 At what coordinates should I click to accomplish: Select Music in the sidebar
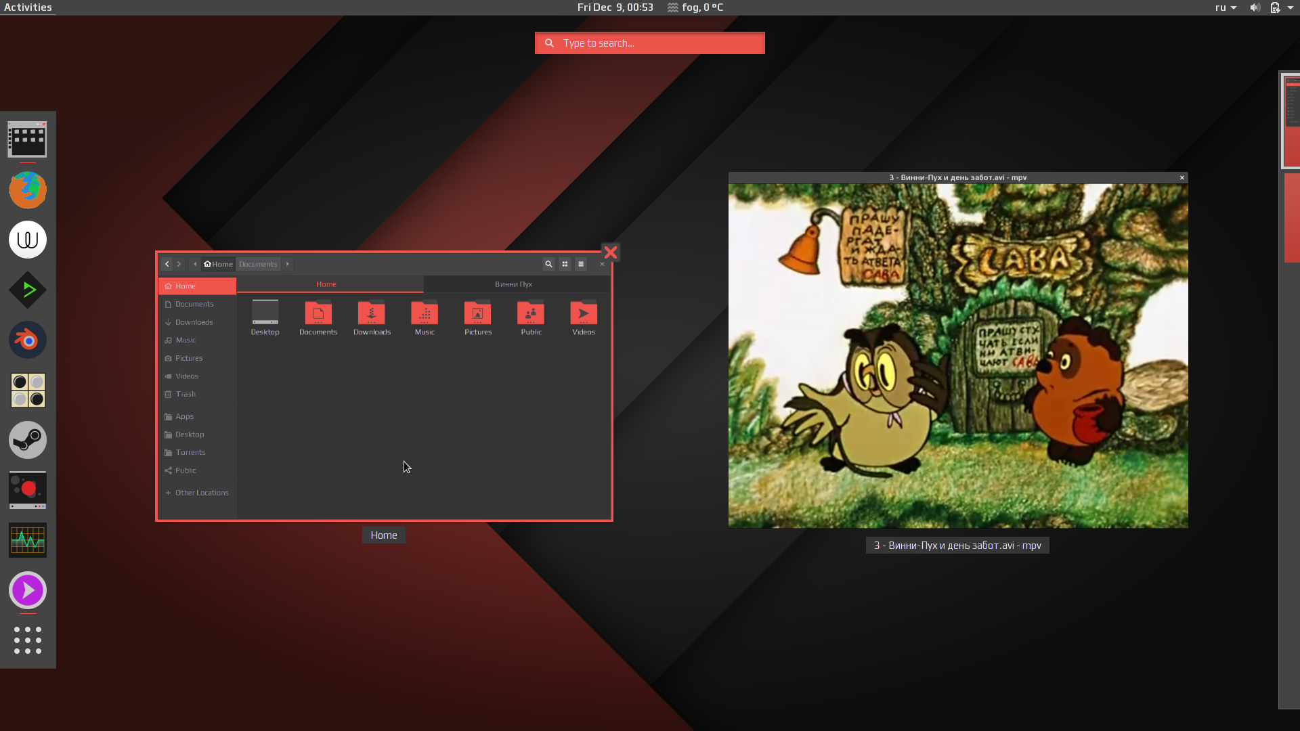197,340
